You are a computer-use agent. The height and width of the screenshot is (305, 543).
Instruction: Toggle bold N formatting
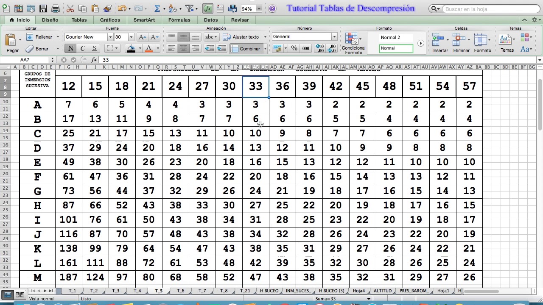coord(70,48)
